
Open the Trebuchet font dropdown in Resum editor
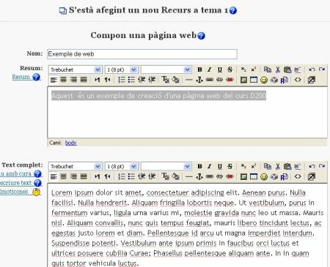(75, 69)
